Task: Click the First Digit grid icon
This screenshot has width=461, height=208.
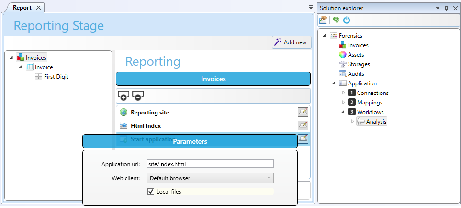Action: [38, 77]
